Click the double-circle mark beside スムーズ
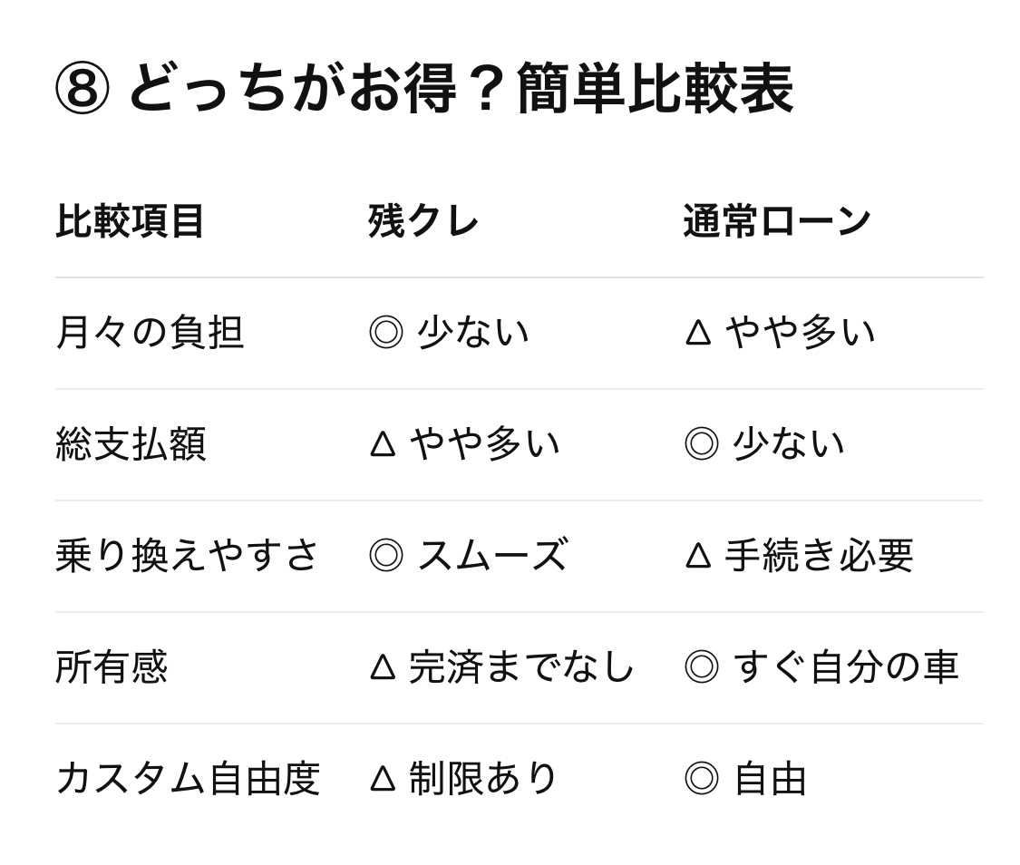The height and width of the screenshot is (865, 1020). pyautogui.click(x=386, y=556)
